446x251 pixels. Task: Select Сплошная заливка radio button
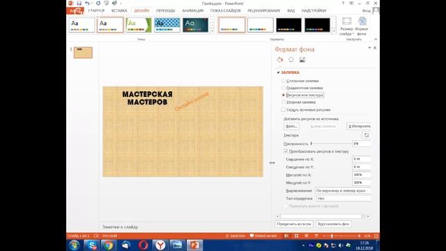[284, 81]
